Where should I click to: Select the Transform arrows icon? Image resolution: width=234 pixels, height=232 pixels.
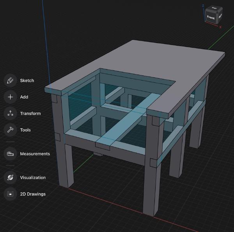coord(10,113)
